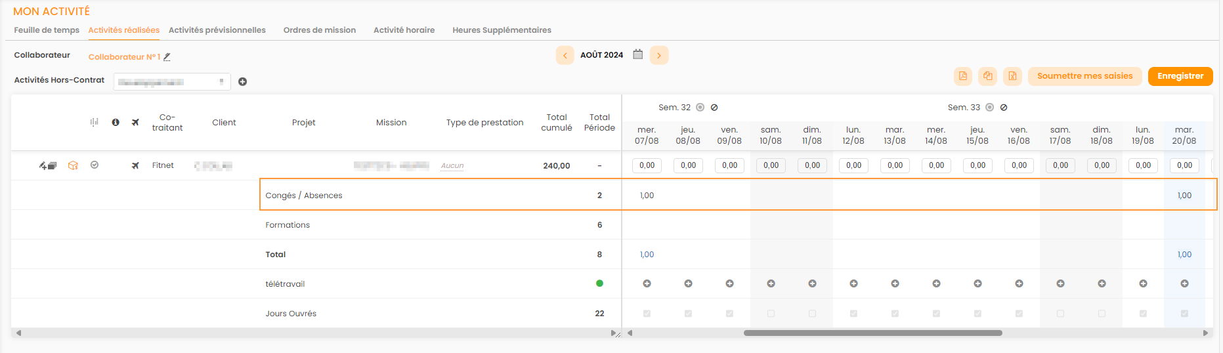Viewport: 1223px width, 353px height.
Task: Click the Enregistrer button
Action: (1180, 76)
